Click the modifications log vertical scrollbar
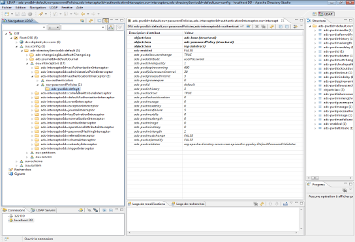Screen dimensions: 355x242 301,219
